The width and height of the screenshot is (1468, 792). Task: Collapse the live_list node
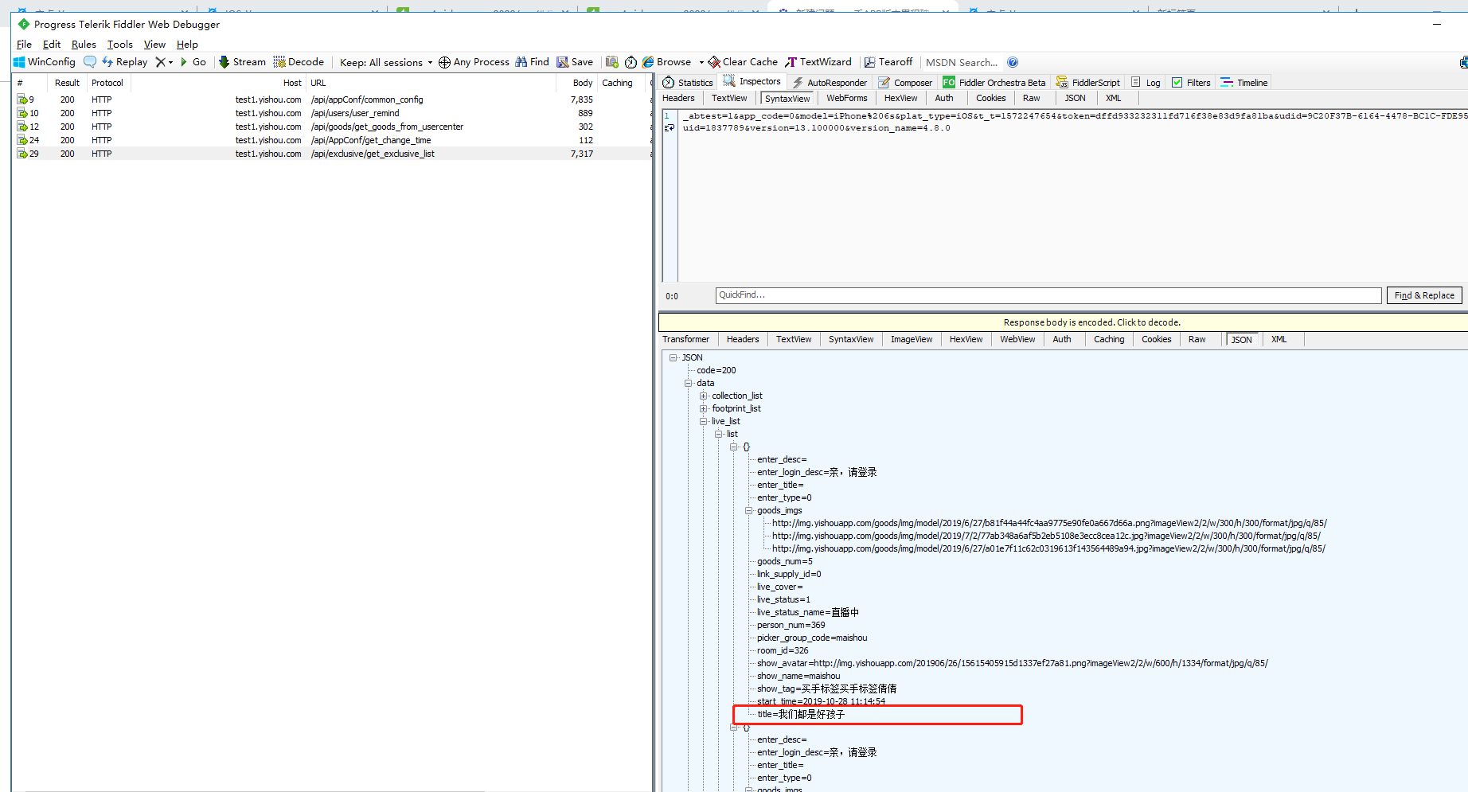point(704,421)
